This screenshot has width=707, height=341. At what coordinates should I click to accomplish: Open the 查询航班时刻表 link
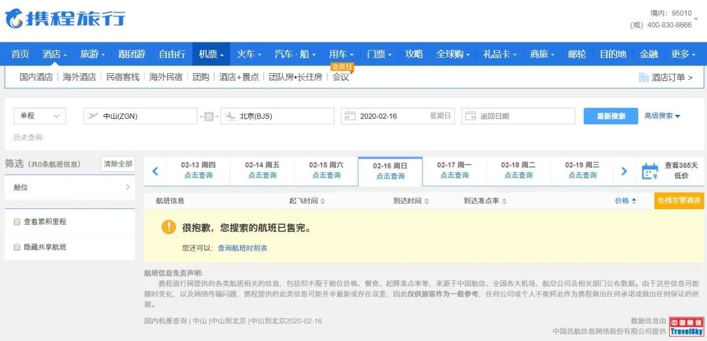(242, 248)
